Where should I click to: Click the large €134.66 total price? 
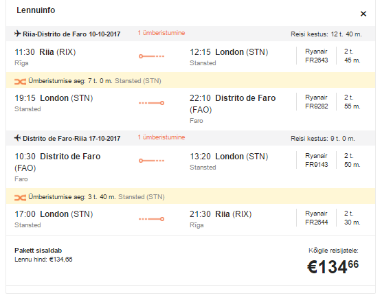point(333,267)
